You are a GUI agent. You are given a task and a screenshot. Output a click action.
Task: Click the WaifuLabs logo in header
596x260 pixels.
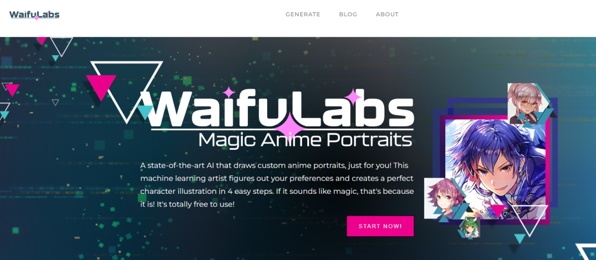(34, 15)
